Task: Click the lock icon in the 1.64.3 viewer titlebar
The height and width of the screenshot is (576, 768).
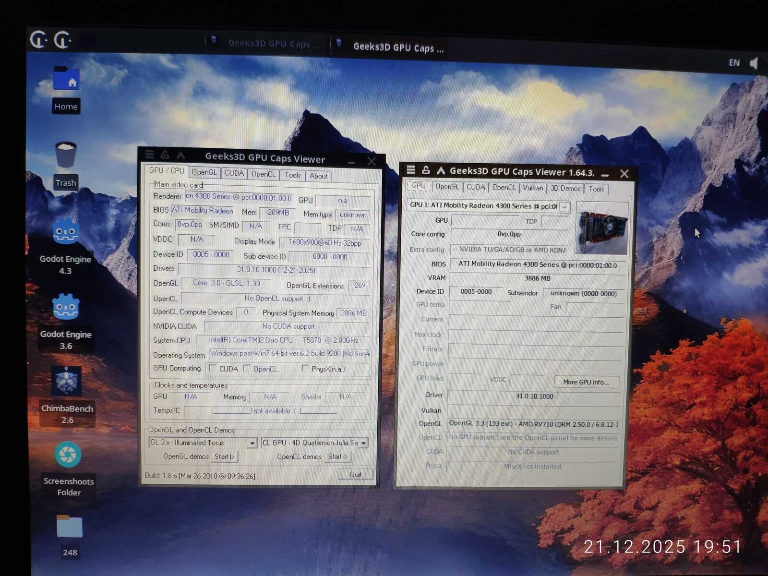Action: click(425, 170)
